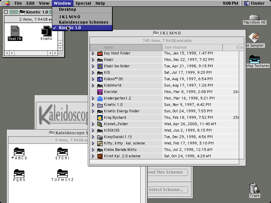Select the P Q R S folder icon

coord(19,173)
